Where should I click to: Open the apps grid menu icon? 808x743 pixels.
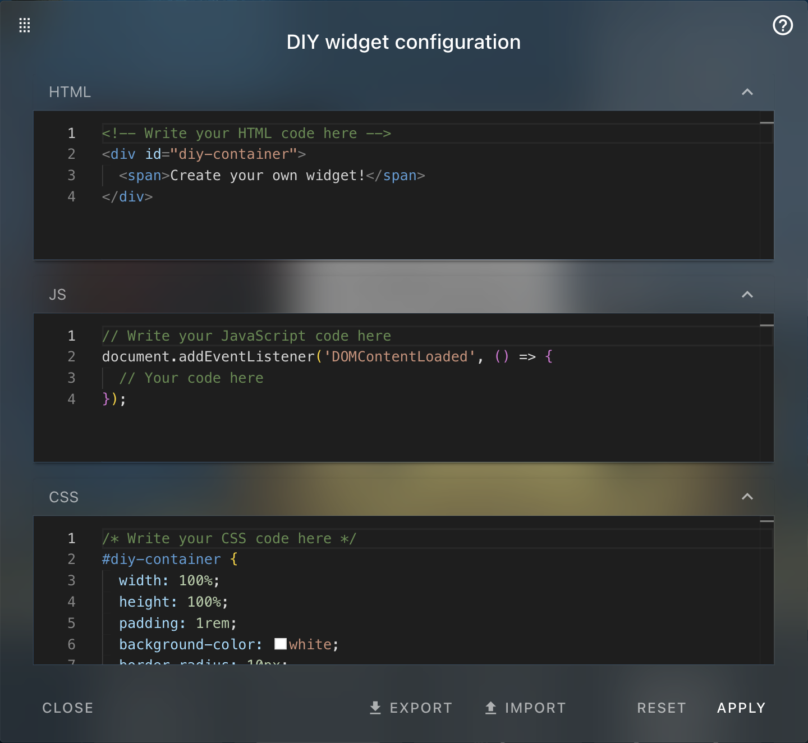click(x=25, y=25)
